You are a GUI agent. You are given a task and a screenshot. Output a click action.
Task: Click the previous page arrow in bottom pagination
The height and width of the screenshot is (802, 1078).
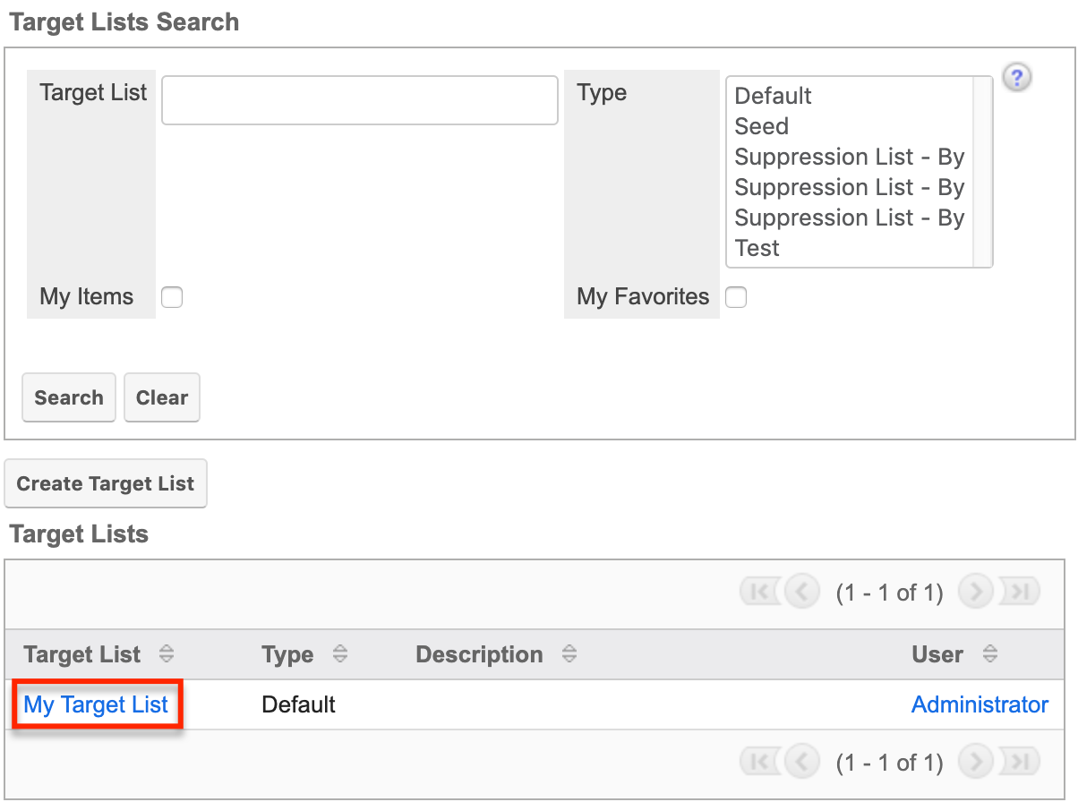(x=801, y=762)
